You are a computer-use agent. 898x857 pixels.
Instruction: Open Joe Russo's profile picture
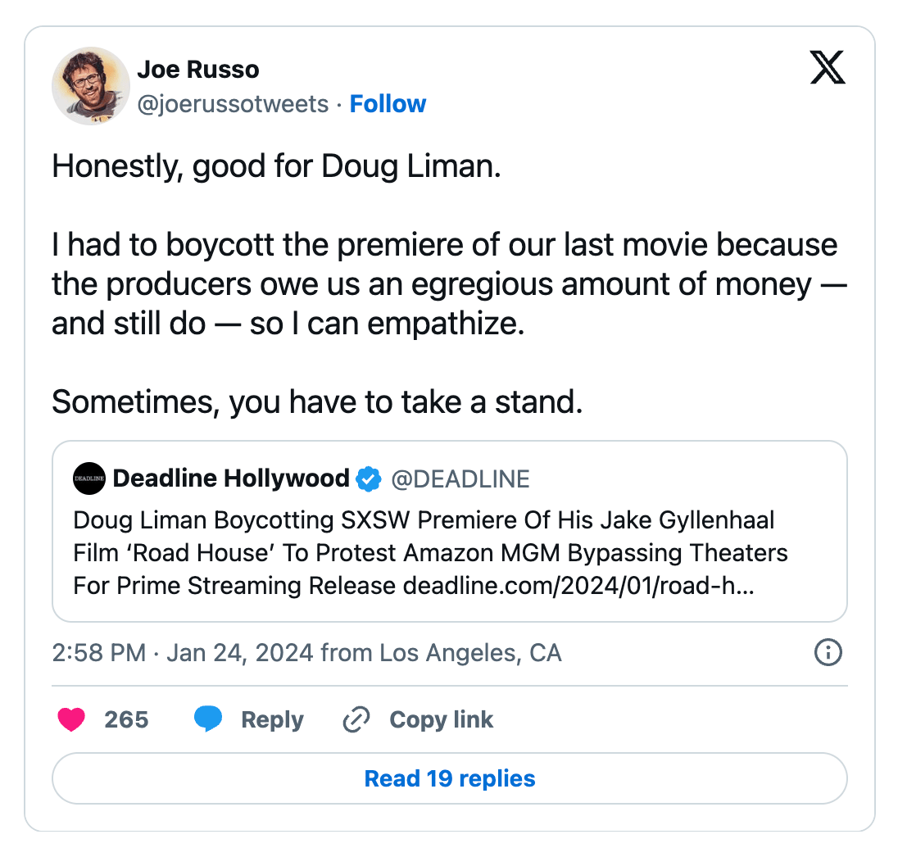[90, 85]
